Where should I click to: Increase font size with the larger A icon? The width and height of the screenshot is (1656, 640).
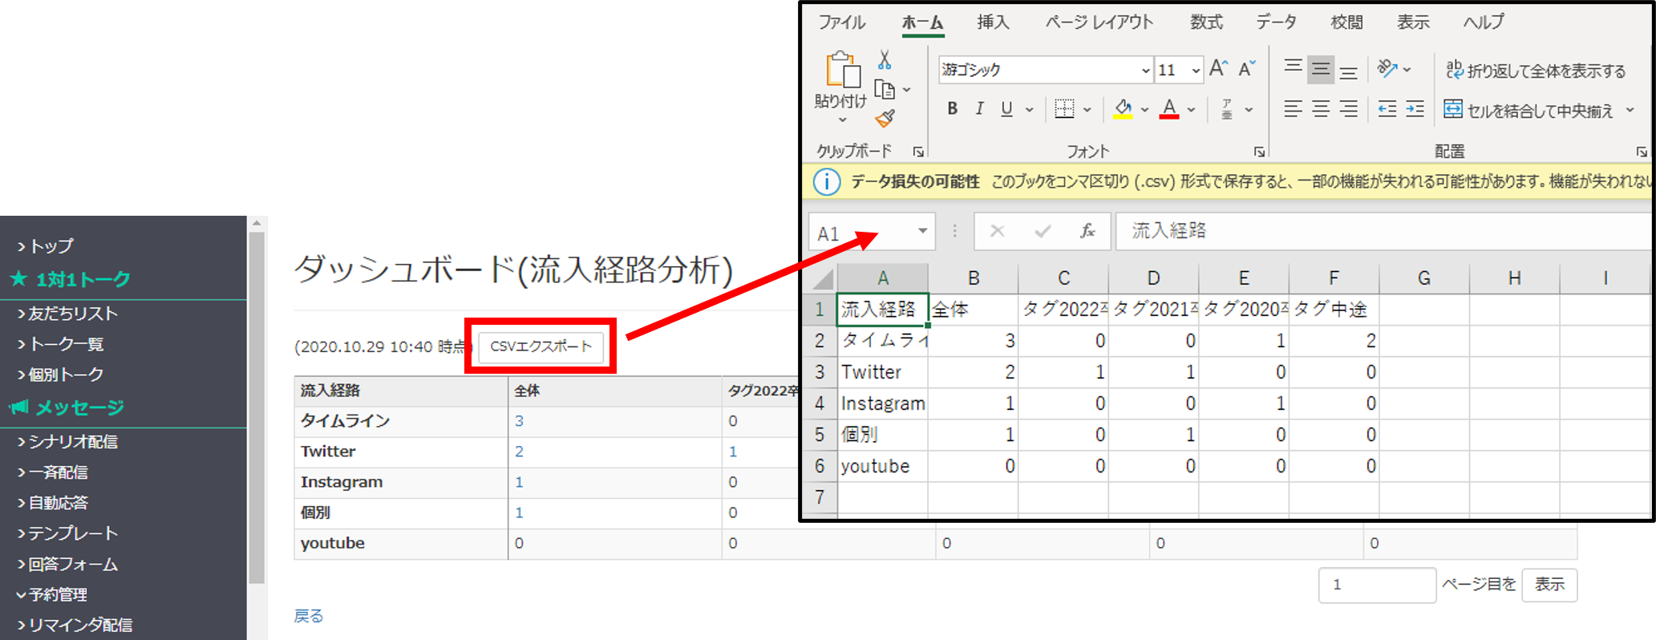pos(1218,69)
